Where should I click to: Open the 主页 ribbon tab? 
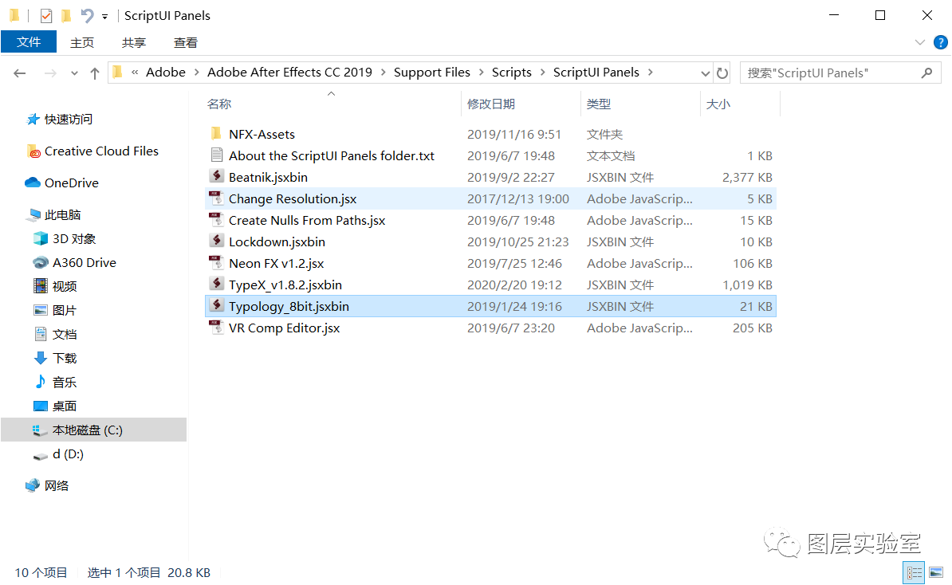tap(82, 42)
